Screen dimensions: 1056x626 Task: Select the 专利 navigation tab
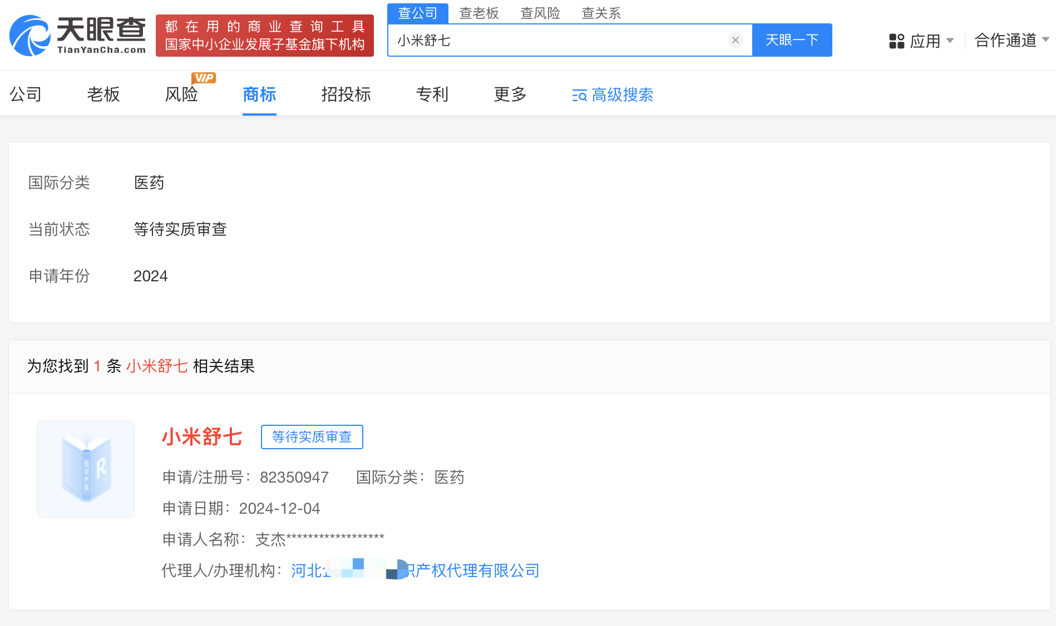pos(432,94)
